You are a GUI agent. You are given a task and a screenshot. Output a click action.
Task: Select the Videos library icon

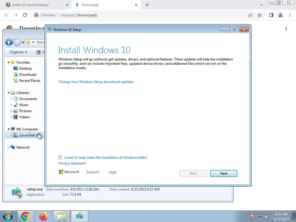[16, 117]
